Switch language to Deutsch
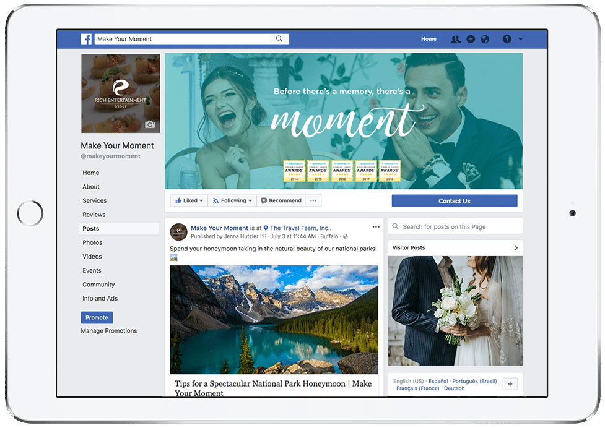The image size is (605, 428). pos(454,388)
